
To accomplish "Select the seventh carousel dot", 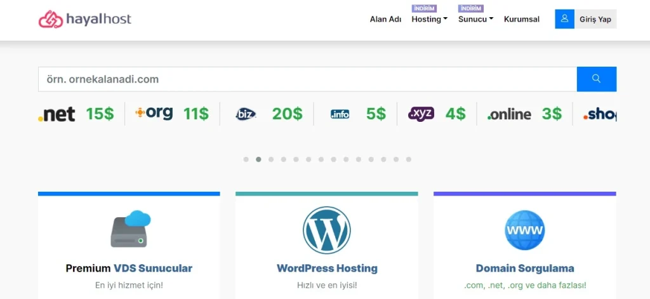I will click(321, 159).
